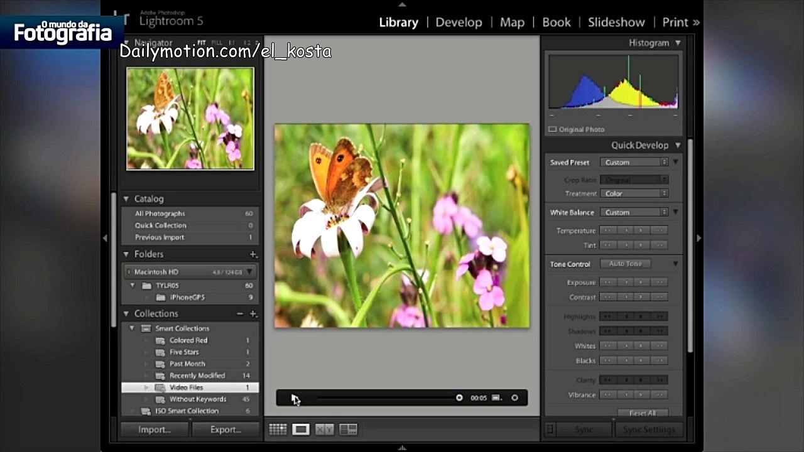The height and width of the screenshot is (452, 804).
Task: Decrease Vibrance by a small step
Action: click(x=625, y=395)
